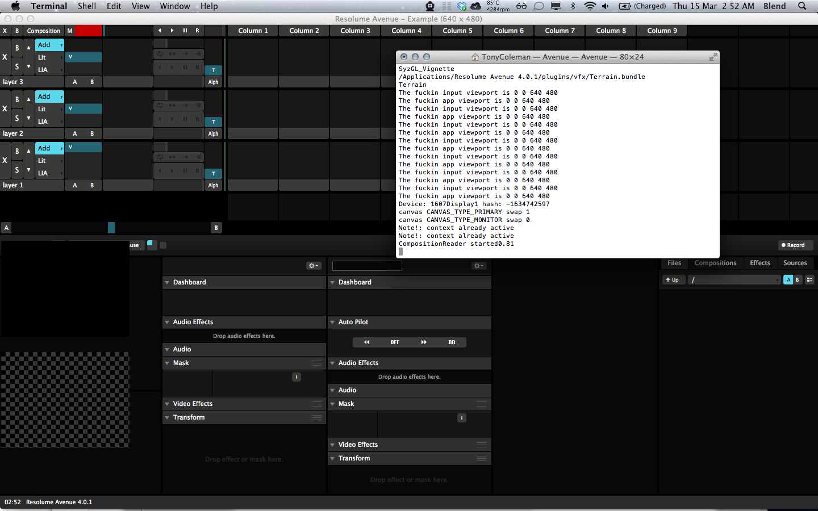Expand the Add blend mode dropdown on layer 1

49,148
